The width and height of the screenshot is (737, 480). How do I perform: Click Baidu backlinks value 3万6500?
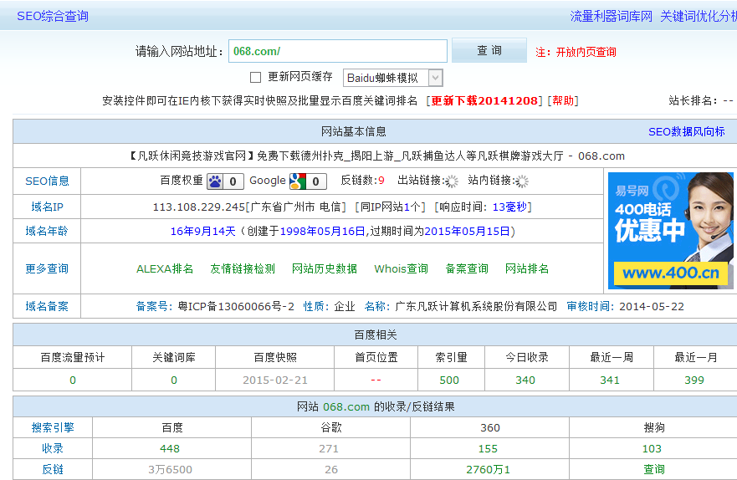(170, 470)
